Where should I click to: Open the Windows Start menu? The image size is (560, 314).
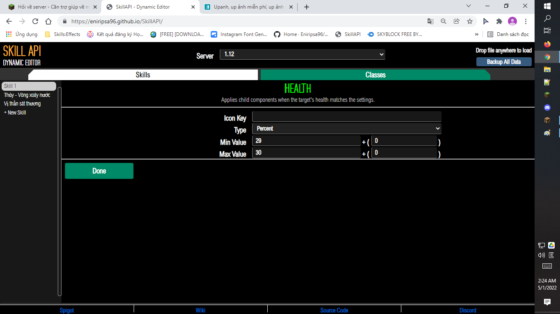tap(547, 6)
